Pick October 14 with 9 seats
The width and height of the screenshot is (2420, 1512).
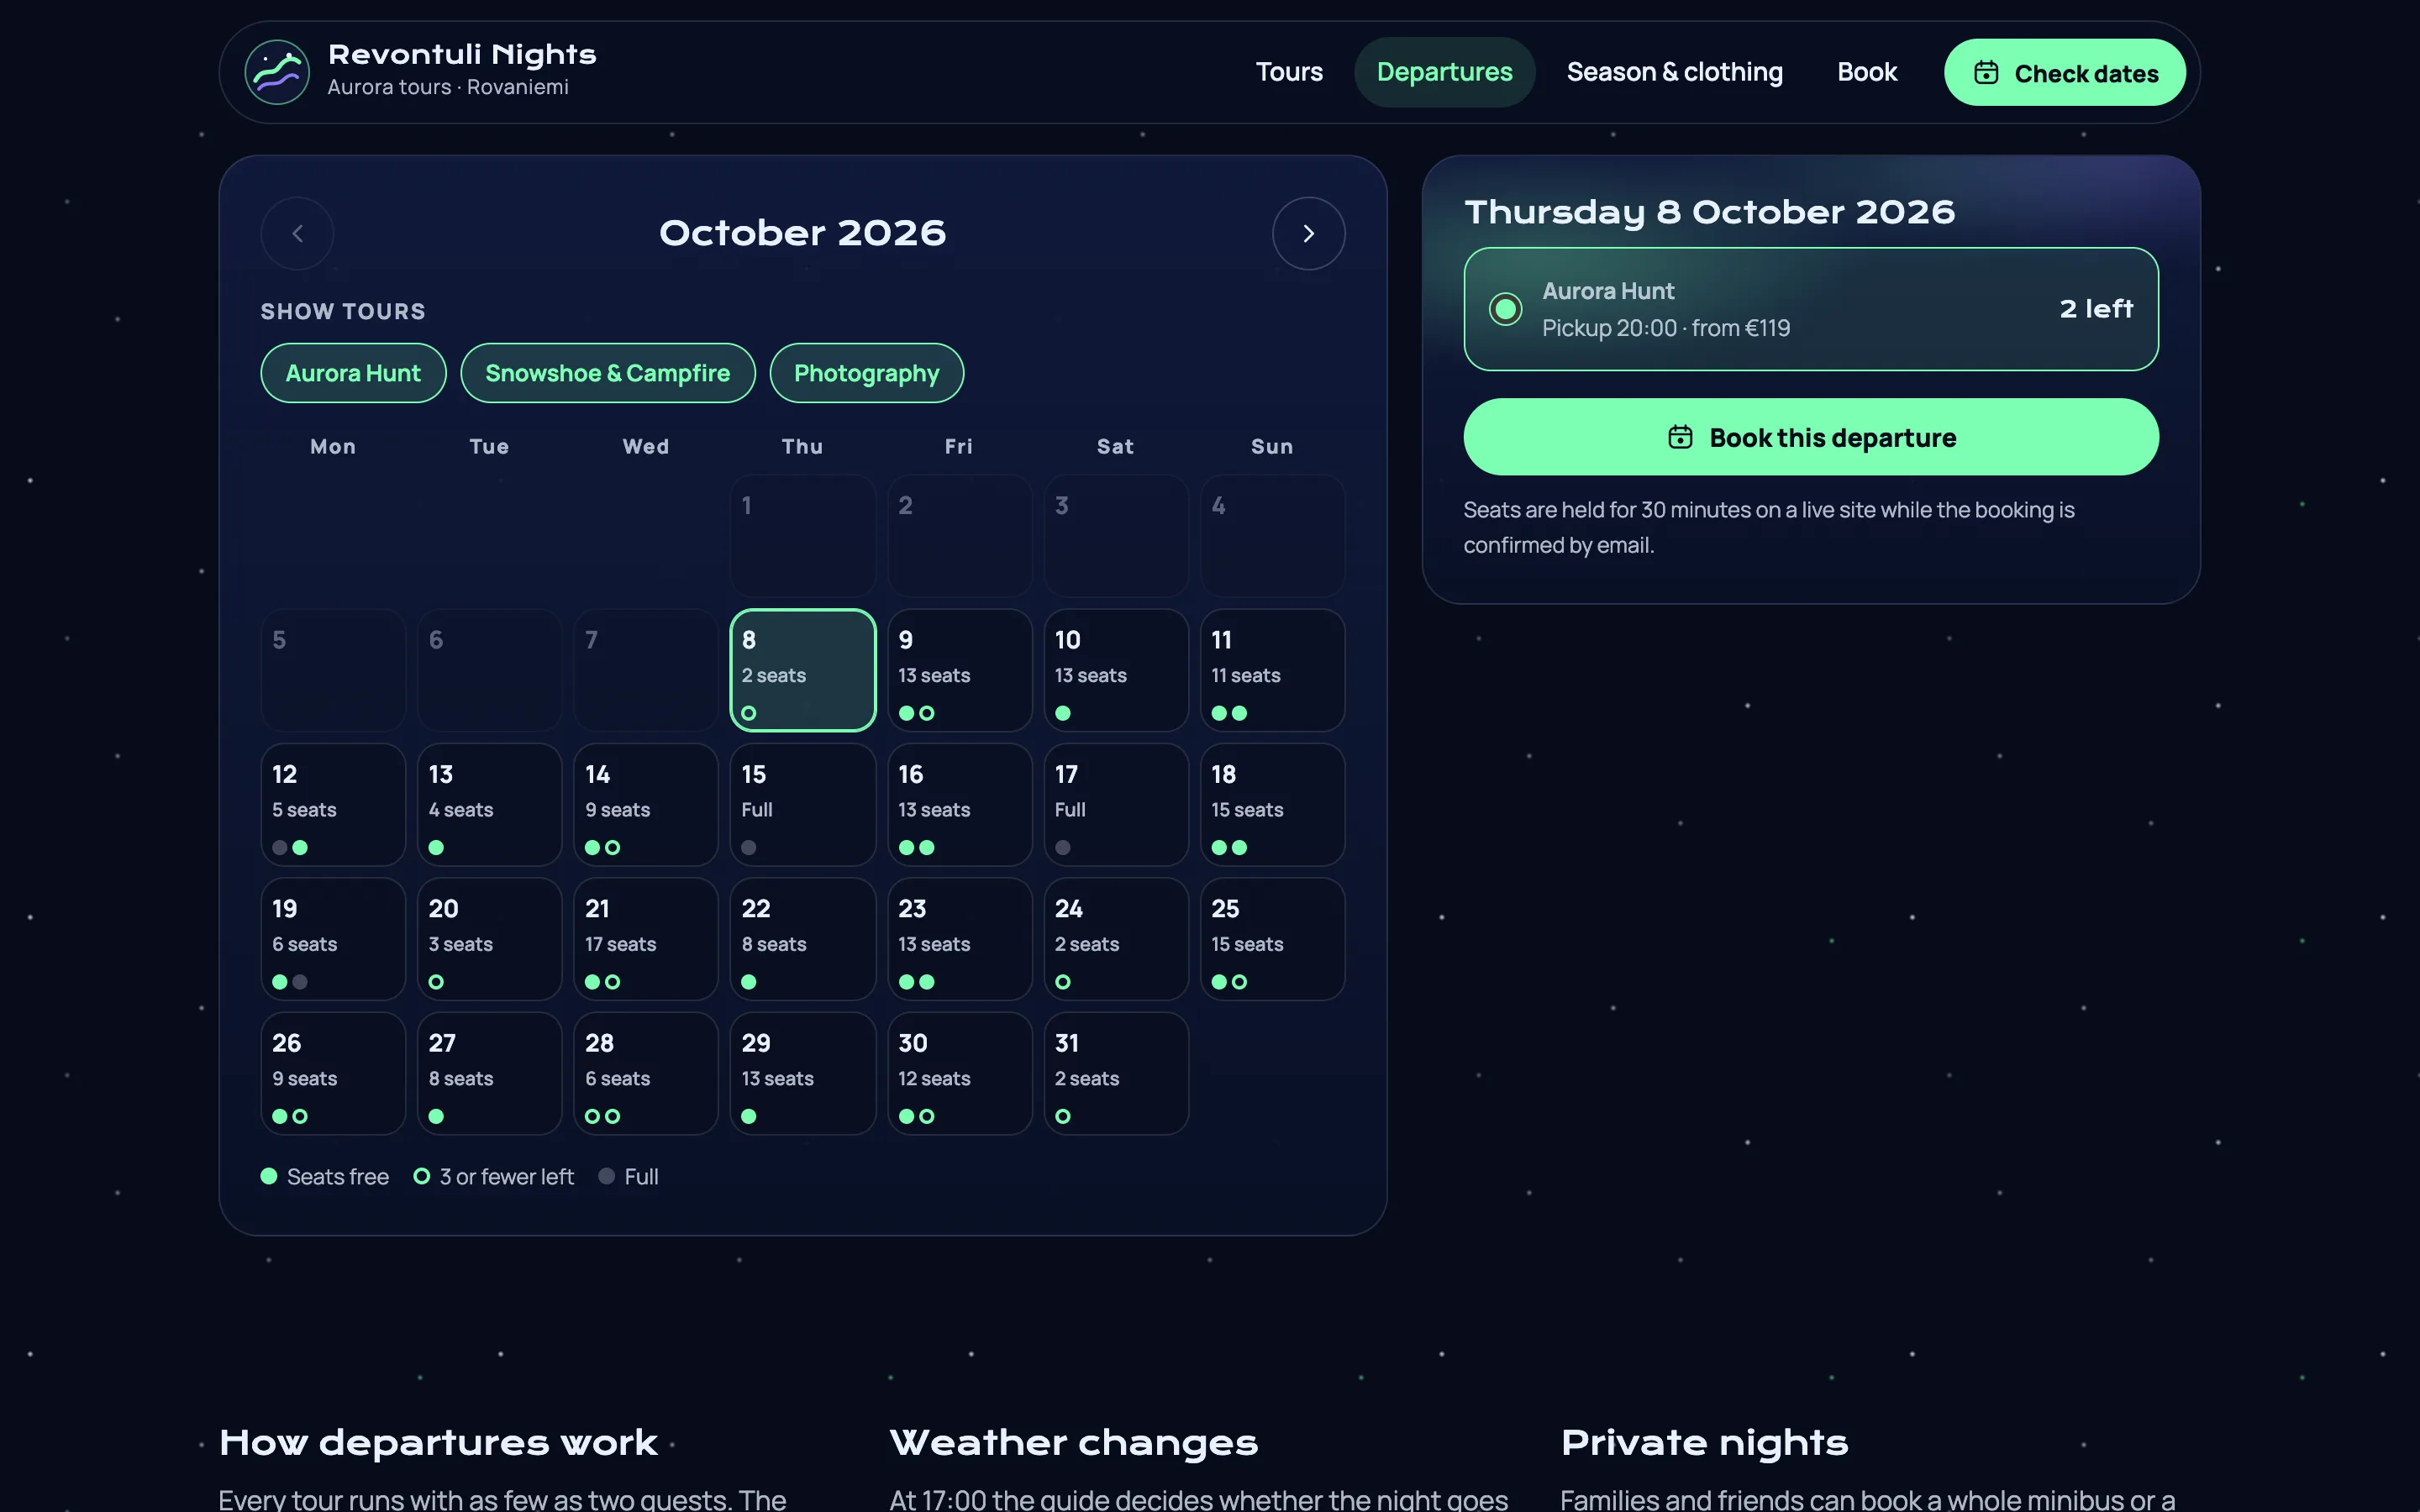[646, 804]
